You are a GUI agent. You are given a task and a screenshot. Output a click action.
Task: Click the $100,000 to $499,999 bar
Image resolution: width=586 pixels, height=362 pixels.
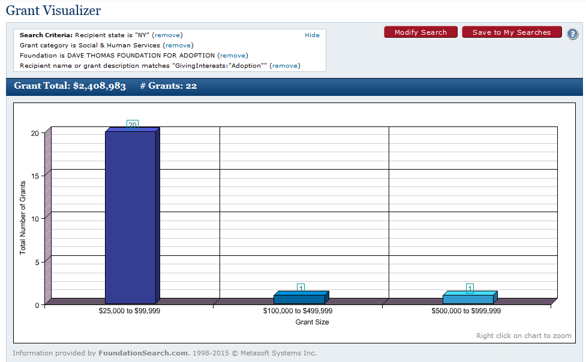click(x=299, y=298)
